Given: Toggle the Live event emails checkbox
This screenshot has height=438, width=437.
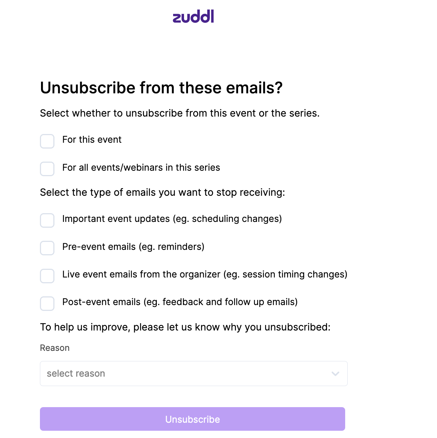Looking at the screenshot, I should click(x=47, y=276).
